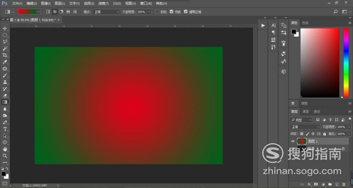353x188 pixels.
Task: Choose Angle gradient style button
Action: pyautogui.click(x=61, y=12)
